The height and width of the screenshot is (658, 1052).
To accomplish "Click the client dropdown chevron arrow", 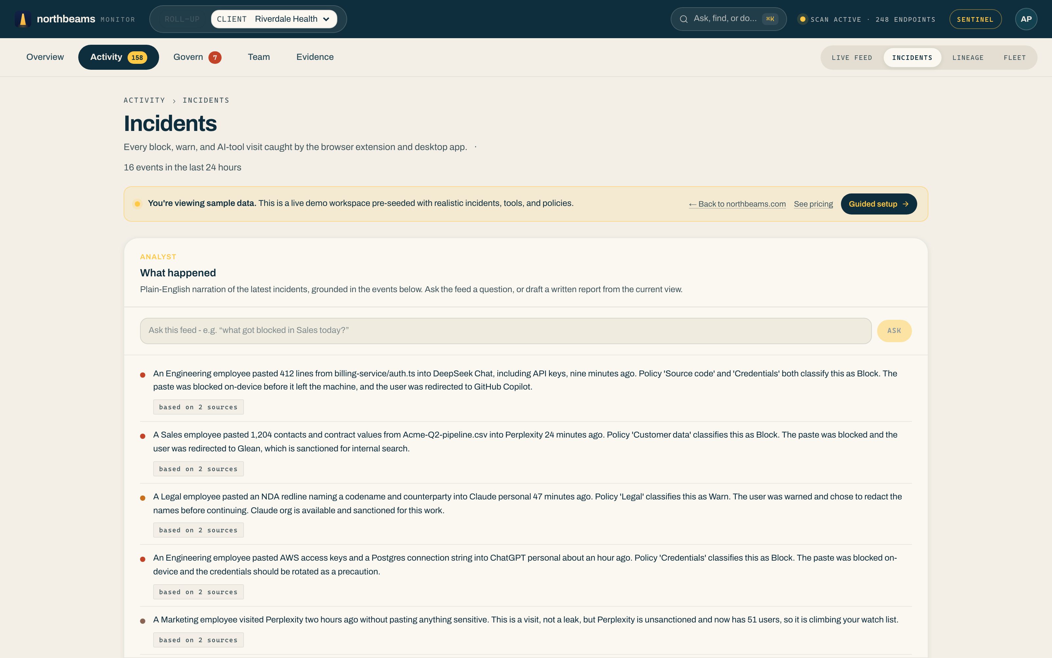I will [x=326, y=19].
